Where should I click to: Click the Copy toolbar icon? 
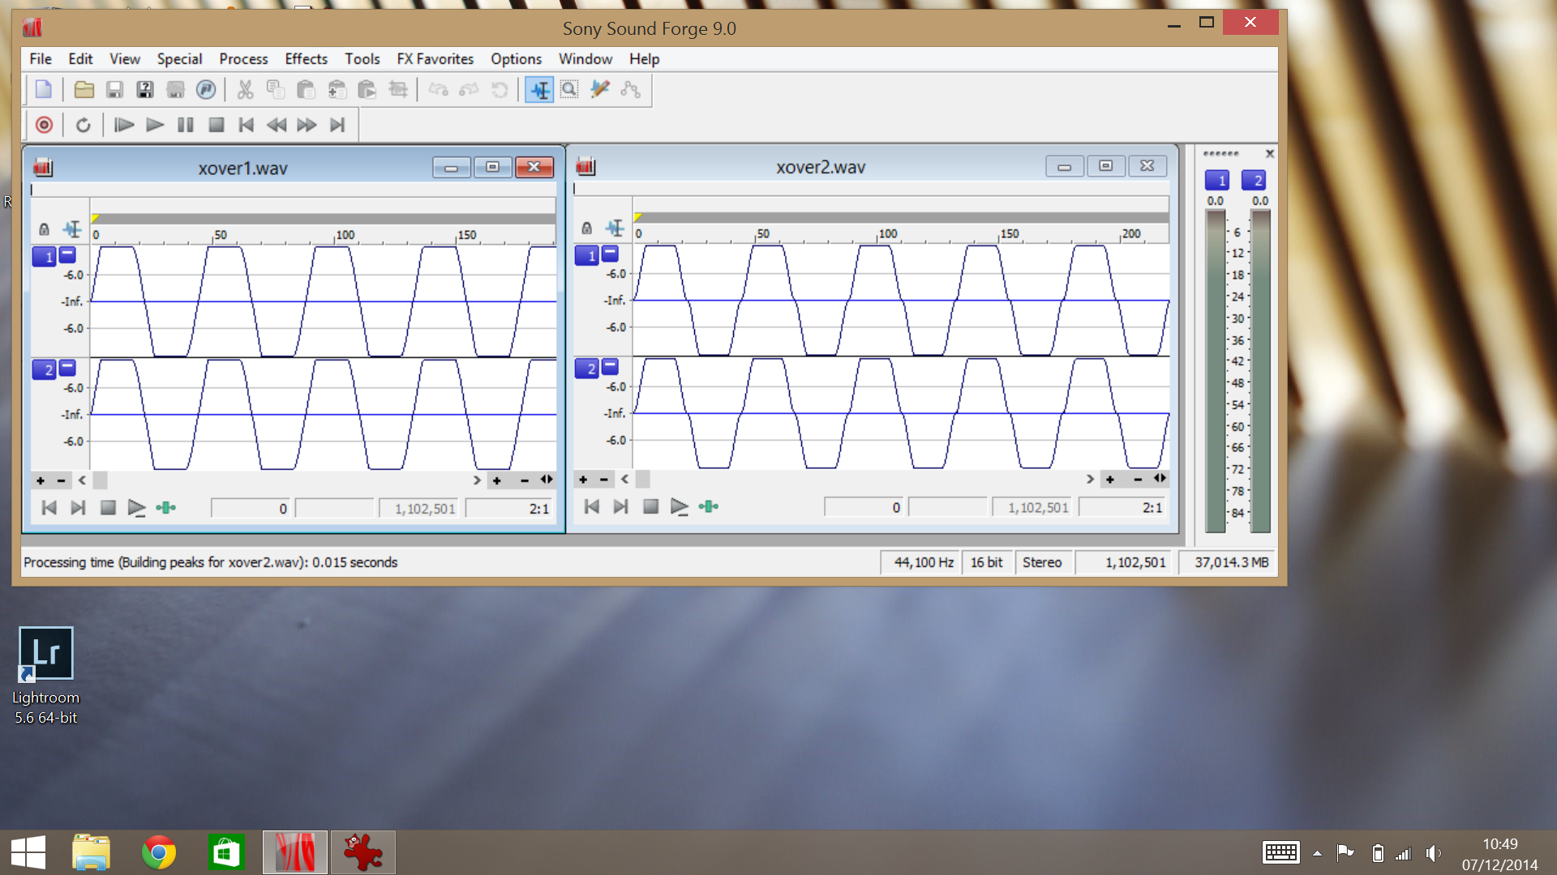(x=276, y=89)
